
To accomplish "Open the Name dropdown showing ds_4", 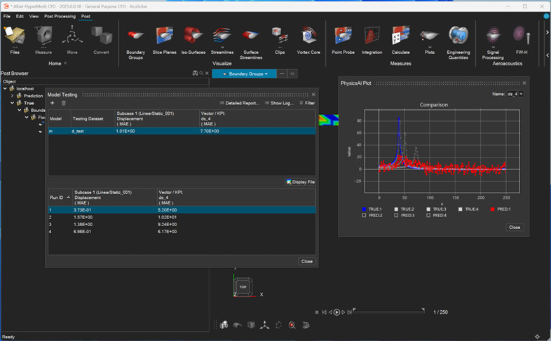I will pos(515,94).
